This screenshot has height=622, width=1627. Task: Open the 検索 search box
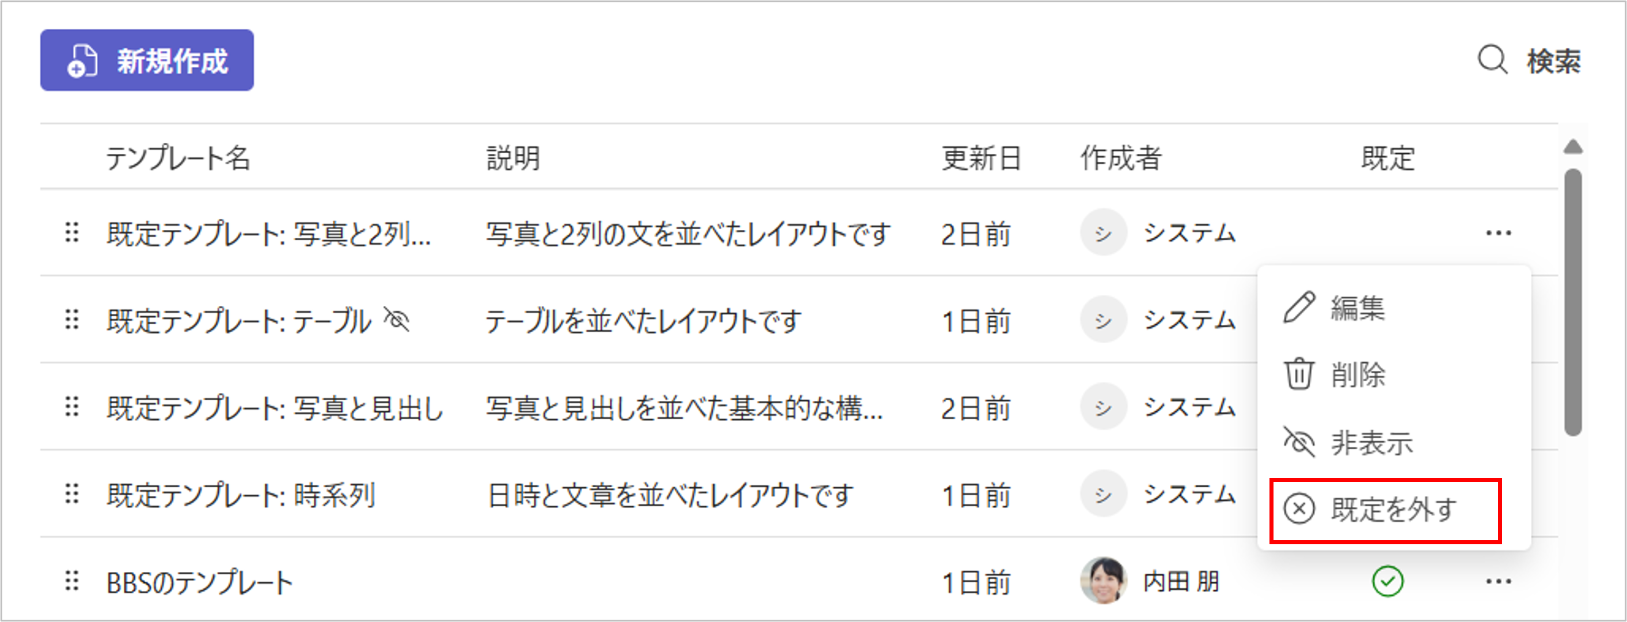point(1529,61)
